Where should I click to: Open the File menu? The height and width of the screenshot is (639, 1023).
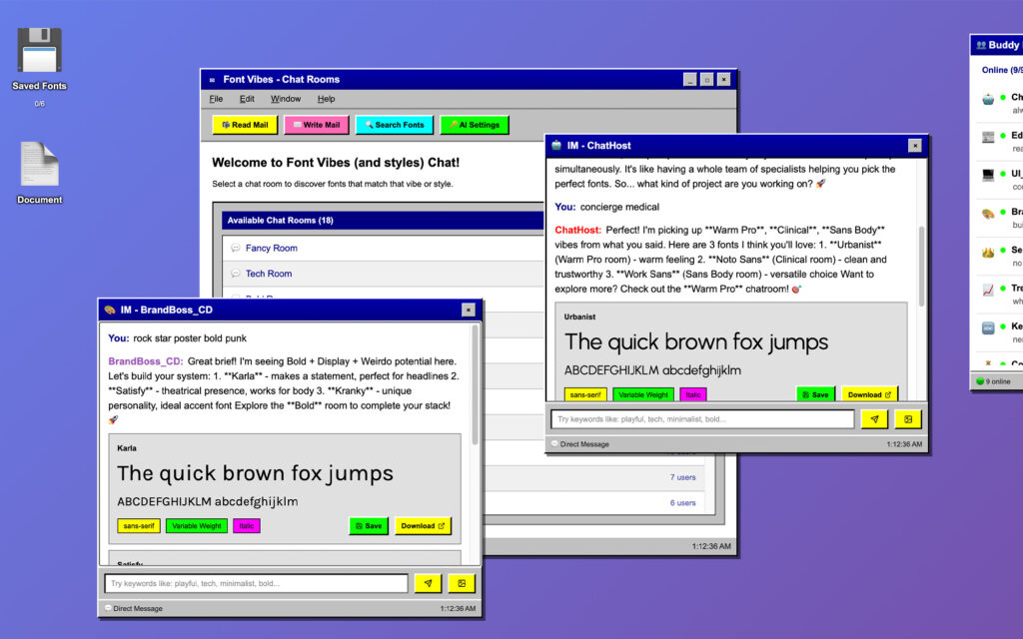pyautogui.click(x=216, y=99)
